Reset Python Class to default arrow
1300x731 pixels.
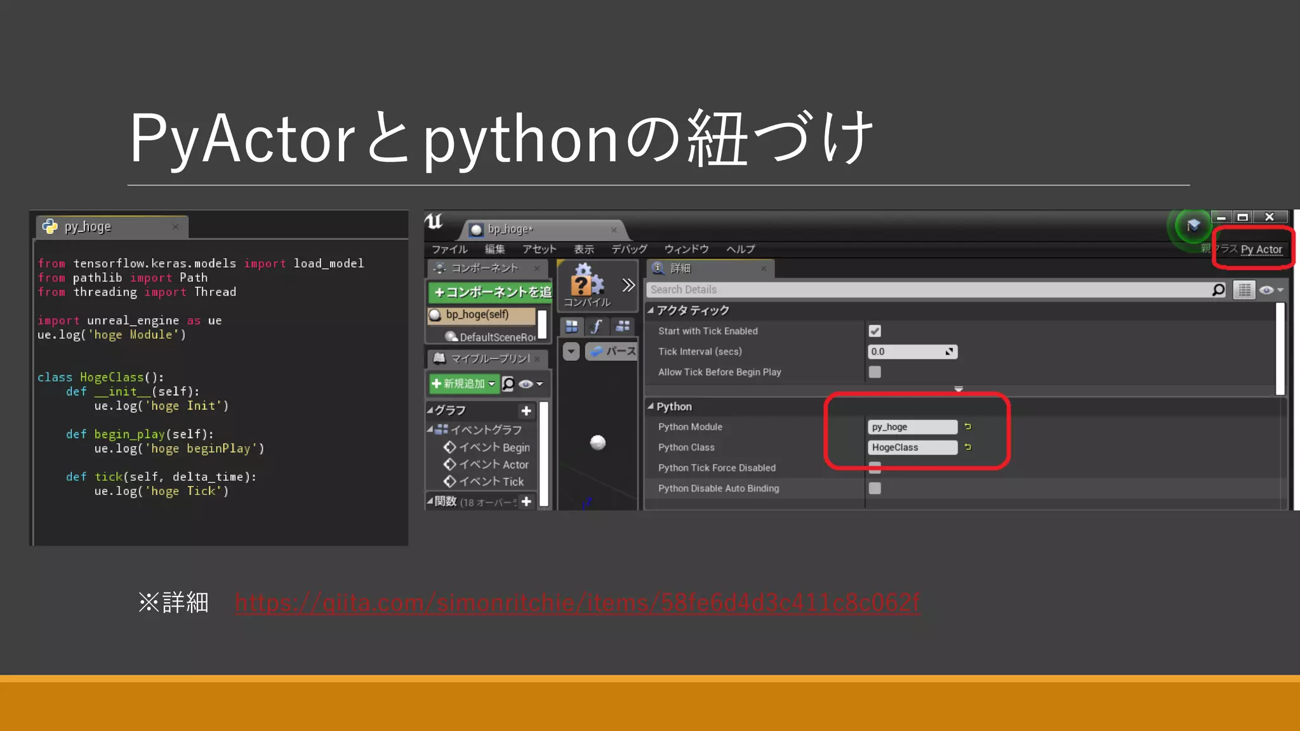tap(968, 447)
